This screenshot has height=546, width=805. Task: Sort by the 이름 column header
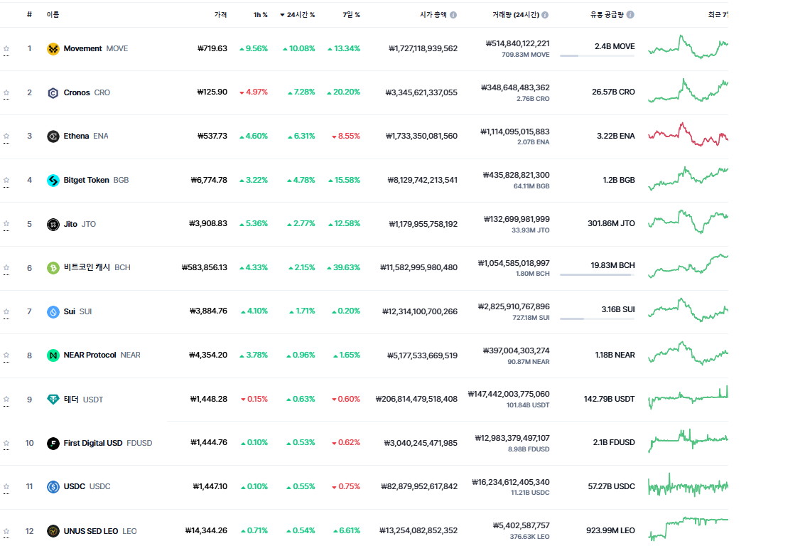pos(53,15)
